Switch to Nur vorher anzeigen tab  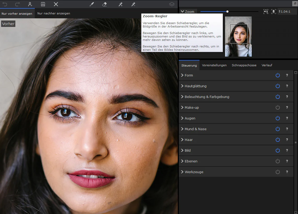(x=17, y=14)
